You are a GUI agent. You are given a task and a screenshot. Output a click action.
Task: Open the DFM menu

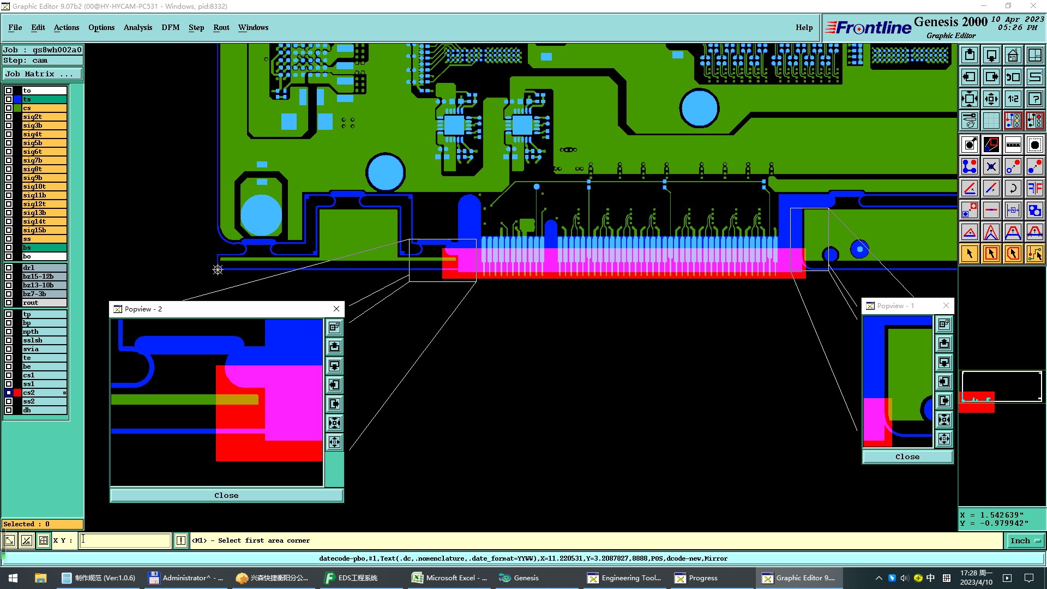tap(171, 27)
